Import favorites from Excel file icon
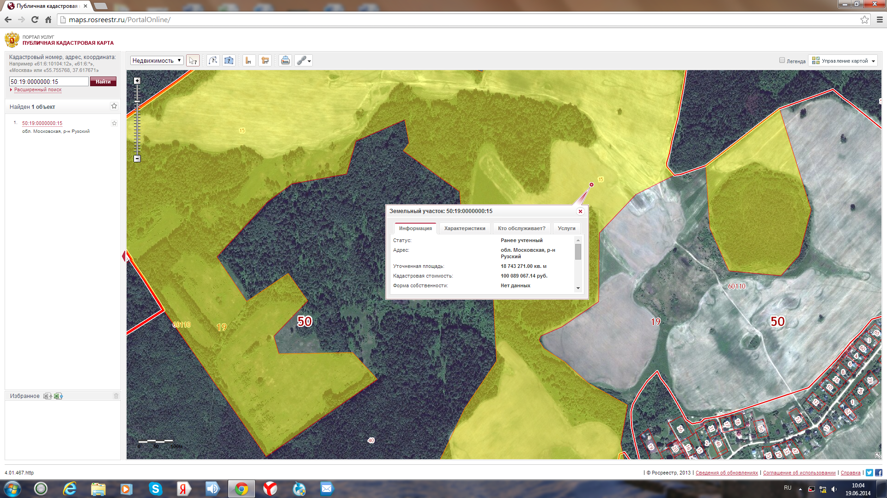This screenshot has width=887, height=498. pyautogui.click(x=58, y=396)
